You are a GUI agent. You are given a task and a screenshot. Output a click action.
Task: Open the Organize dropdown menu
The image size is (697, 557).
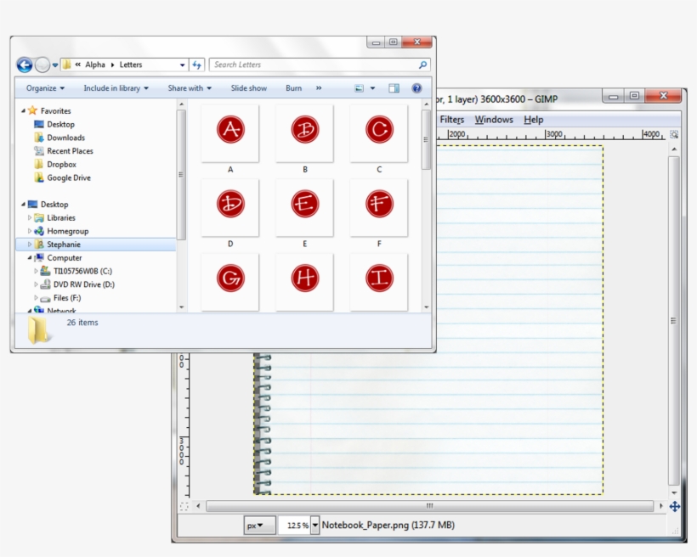coord(45,88)
